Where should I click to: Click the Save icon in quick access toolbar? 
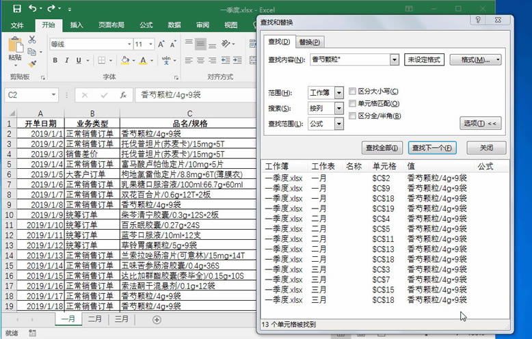tap(17, 10)
